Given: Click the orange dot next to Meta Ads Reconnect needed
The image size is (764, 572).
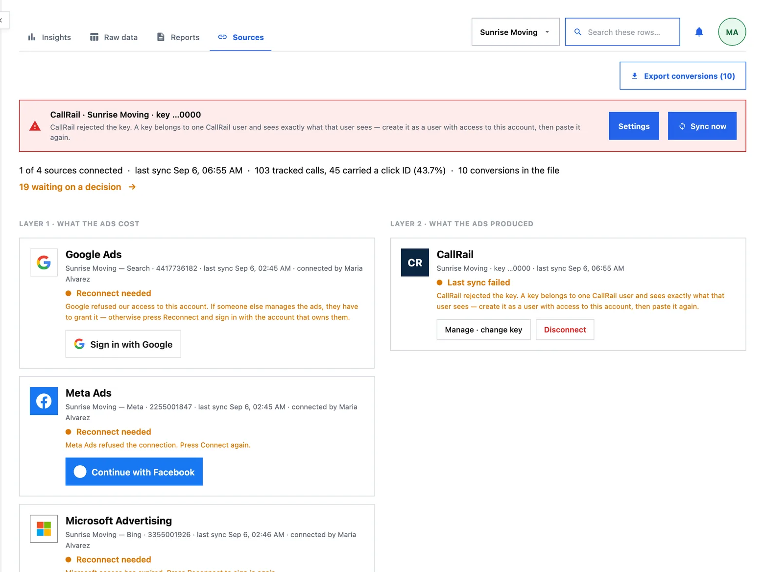Looking at the screenshot, I should point(69,432).
